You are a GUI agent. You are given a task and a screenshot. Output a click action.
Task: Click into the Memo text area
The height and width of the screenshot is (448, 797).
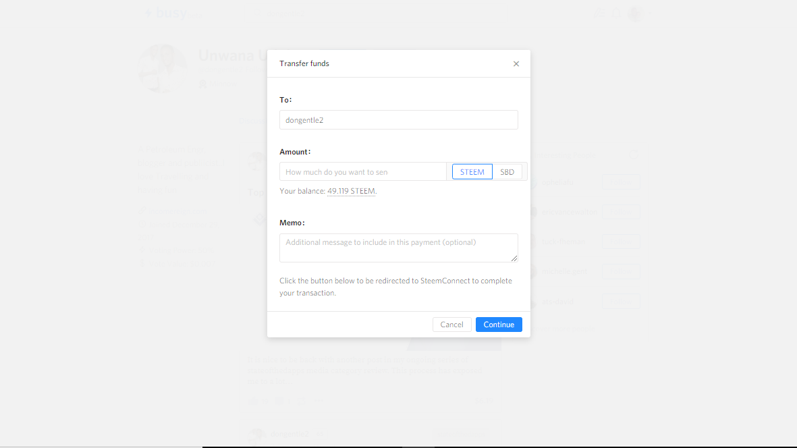[397, 248]
